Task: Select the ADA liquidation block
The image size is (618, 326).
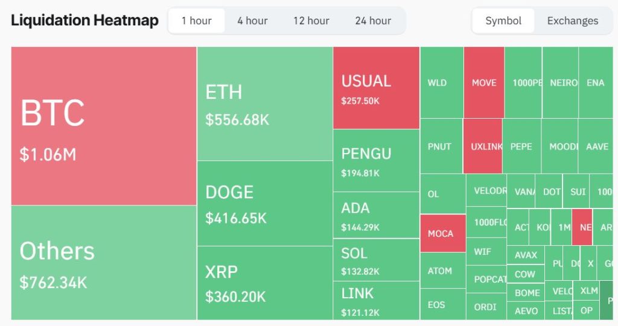Action: (x=376, y=215)
